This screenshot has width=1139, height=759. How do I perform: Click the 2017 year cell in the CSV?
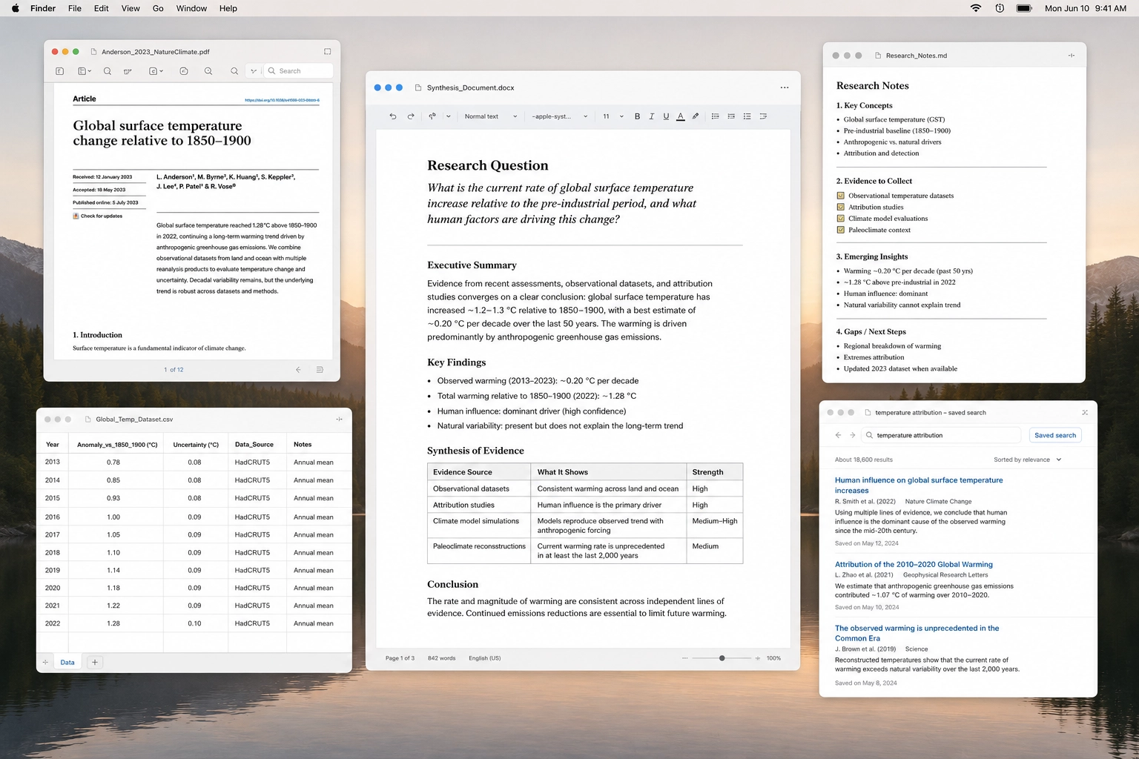tap(52, 534)
